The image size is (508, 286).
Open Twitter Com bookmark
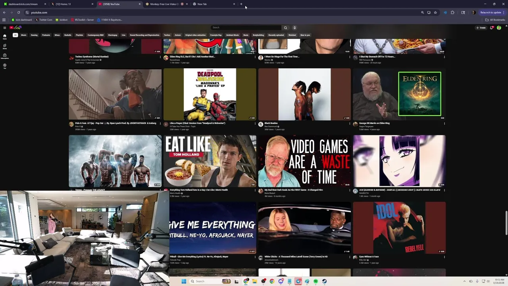[44, 19]
